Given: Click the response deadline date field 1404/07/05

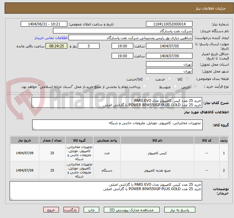Looking at the screenshot, I should point(169,46).
